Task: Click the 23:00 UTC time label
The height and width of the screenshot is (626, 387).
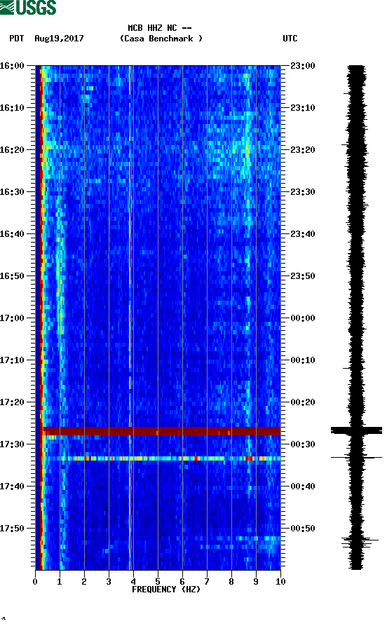Action: tap(303, 65)
